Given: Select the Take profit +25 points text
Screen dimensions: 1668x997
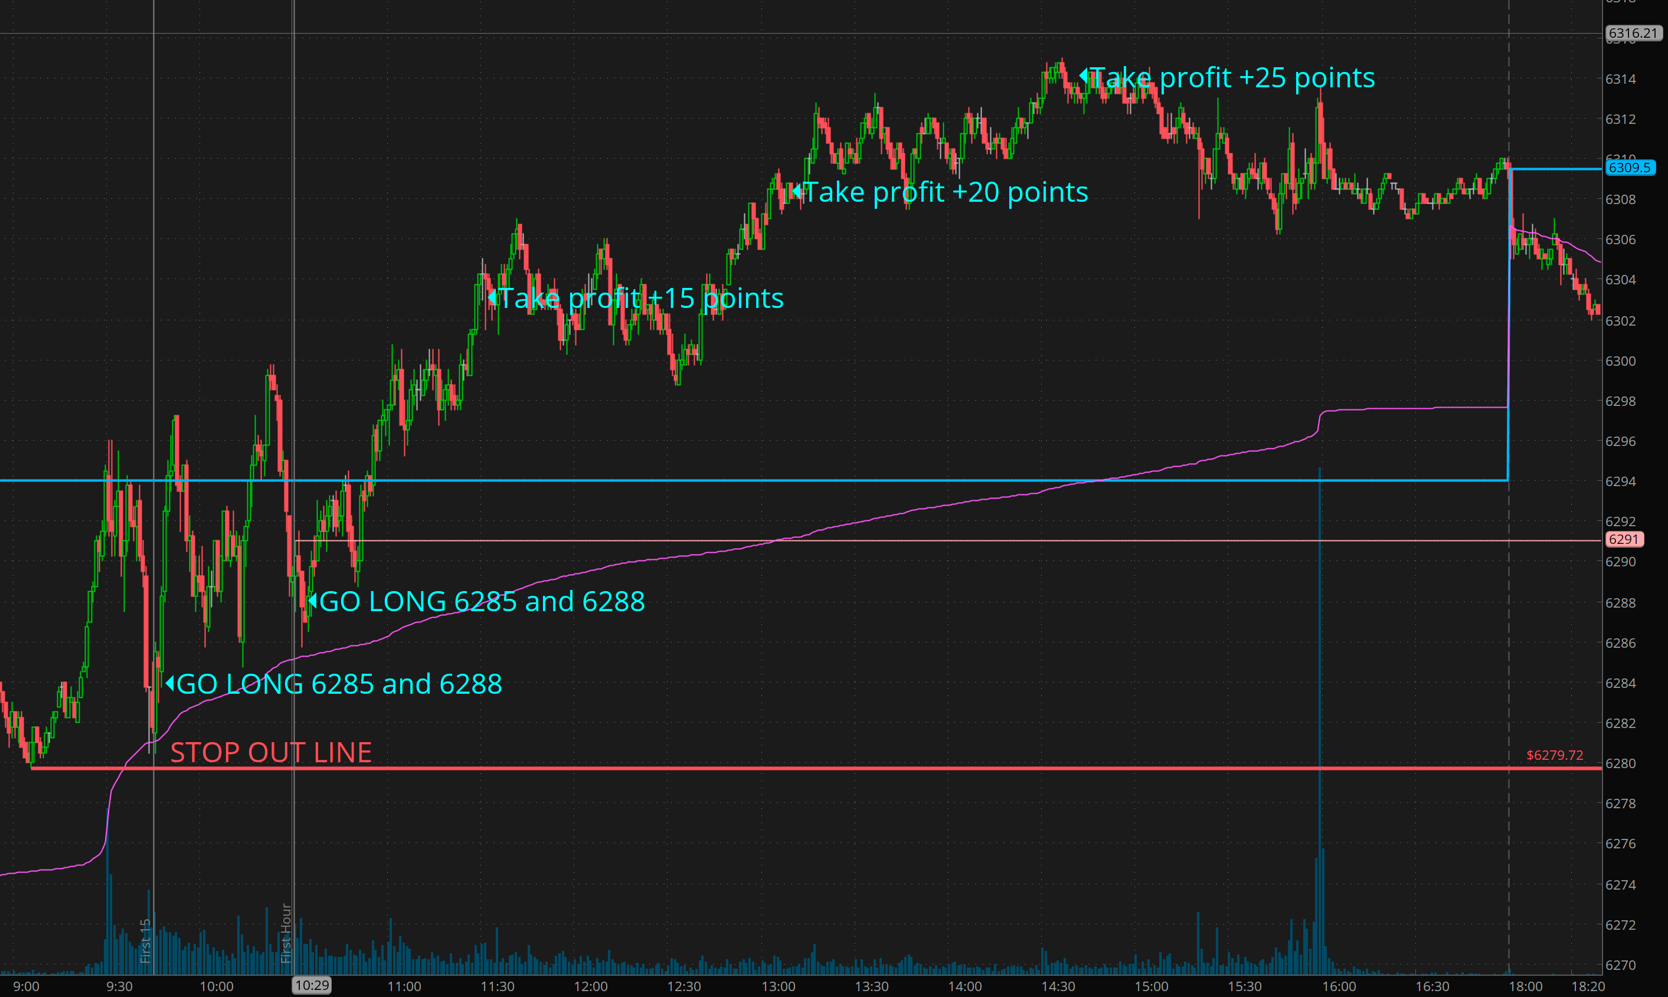Looking at the screenshot, I should 1231,77.
